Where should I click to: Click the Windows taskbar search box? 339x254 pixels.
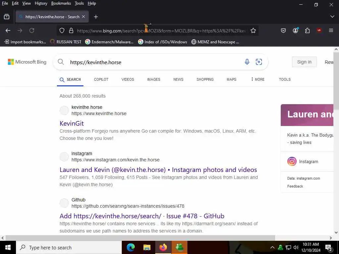pos(69,247)
